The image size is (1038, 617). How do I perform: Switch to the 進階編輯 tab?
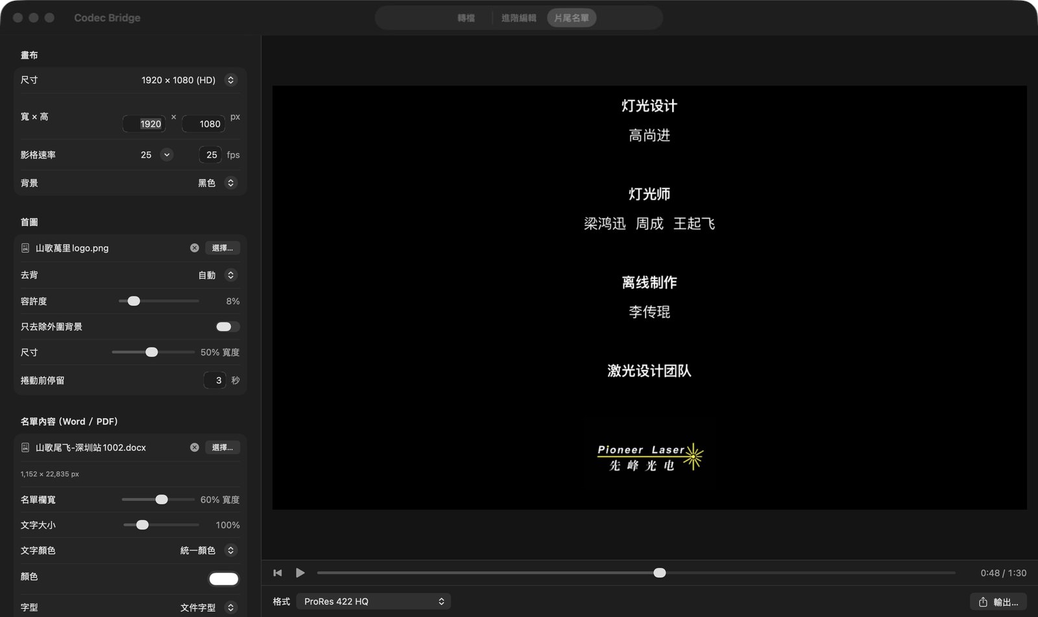coord(519,18)
